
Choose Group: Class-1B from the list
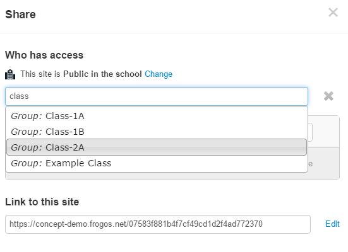[157, 132]
